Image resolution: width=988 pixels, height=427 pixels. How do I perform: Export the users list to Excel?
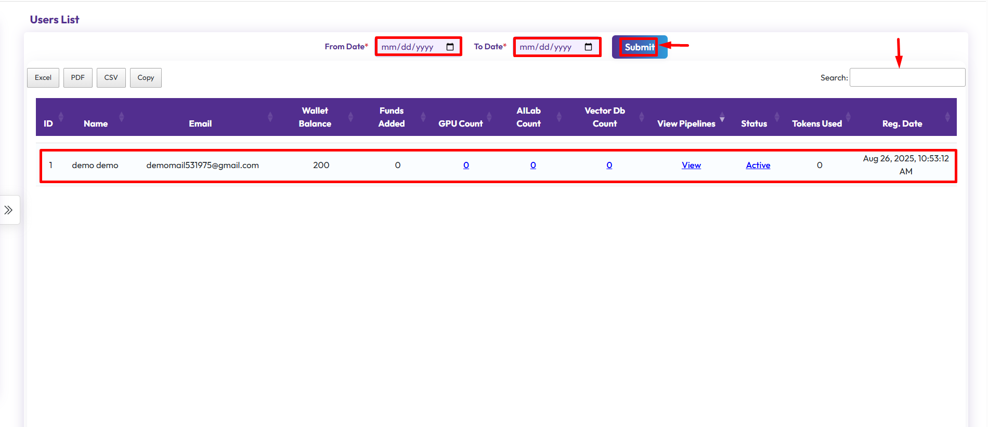[x=43, y=78]
